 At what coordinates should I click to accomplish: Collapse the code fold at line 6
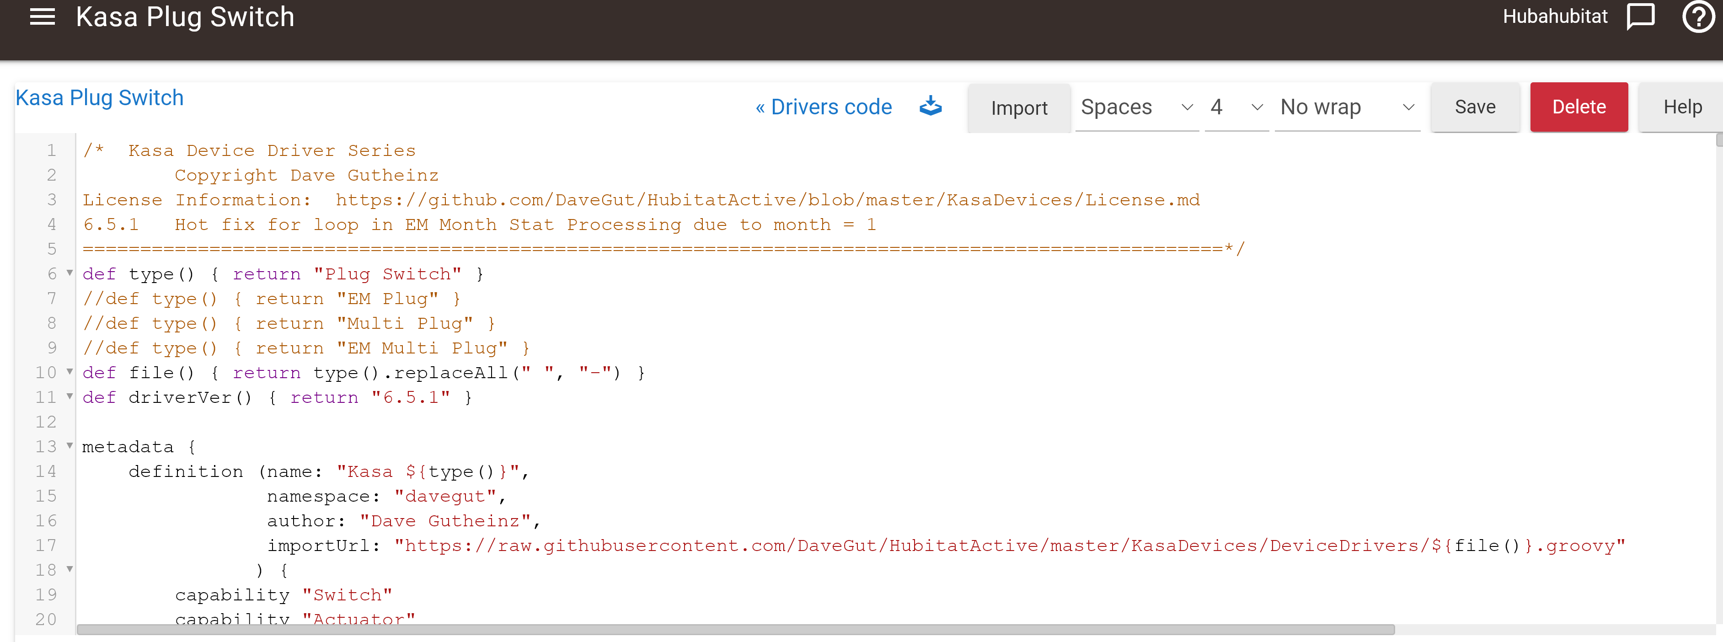70,273
